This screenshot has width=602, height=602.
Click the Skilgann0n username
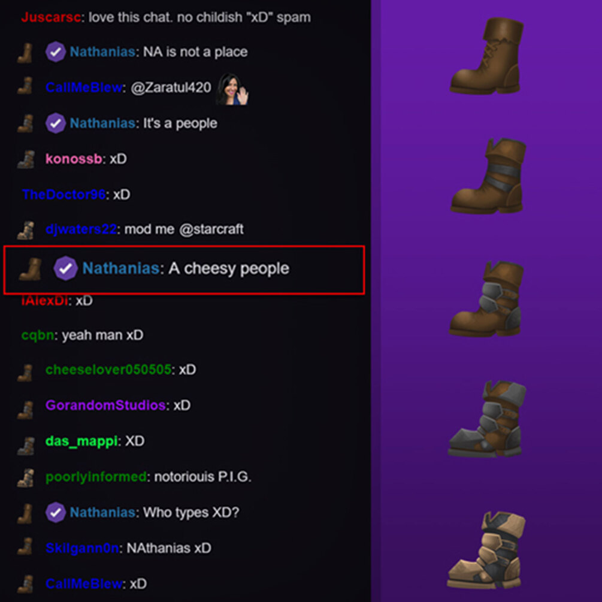(82, 548)
